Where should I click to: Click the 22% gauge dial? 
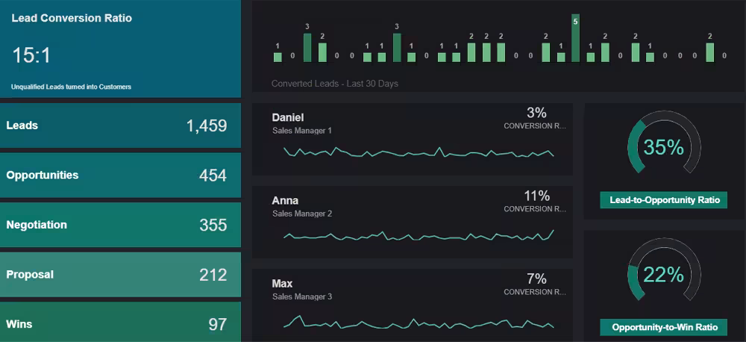(x=663, y=275)
